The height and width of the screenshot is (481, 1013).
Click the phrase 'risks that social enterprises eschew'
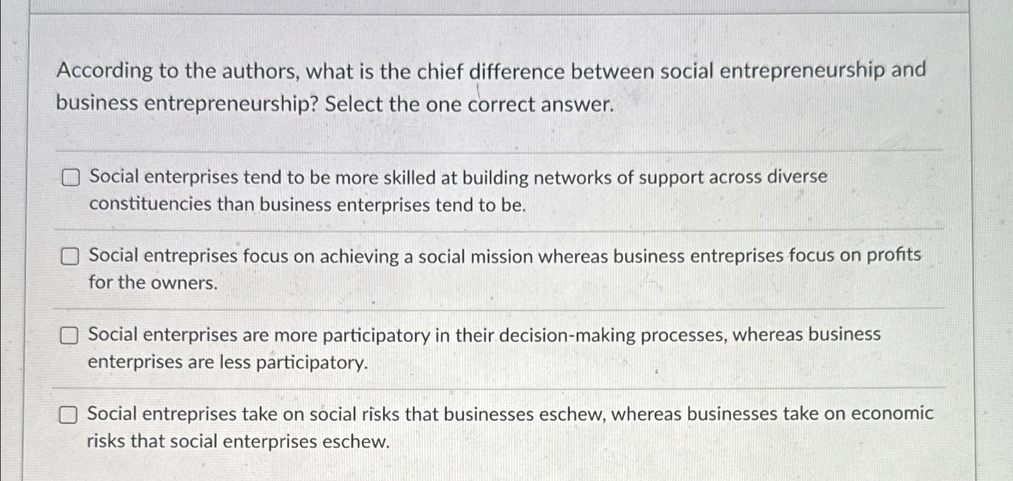coord(238,441)
